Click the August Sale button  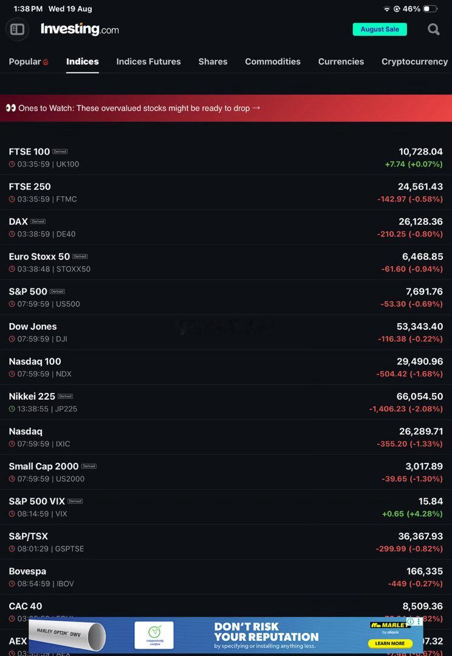[x=380, y=29]
